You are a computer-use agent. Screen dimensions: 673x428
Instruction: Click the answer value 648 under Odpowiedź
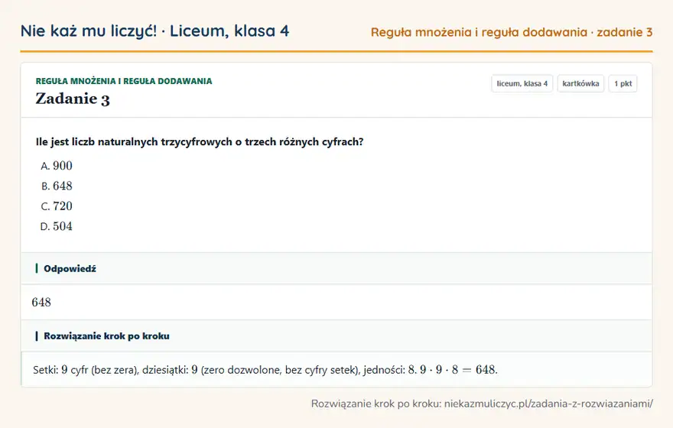(x=41, y=303)
